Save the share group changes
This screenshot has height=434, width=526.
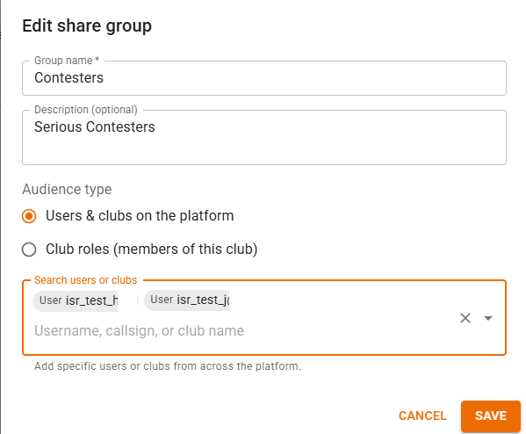pyautogui.click(x=491, y=416)
